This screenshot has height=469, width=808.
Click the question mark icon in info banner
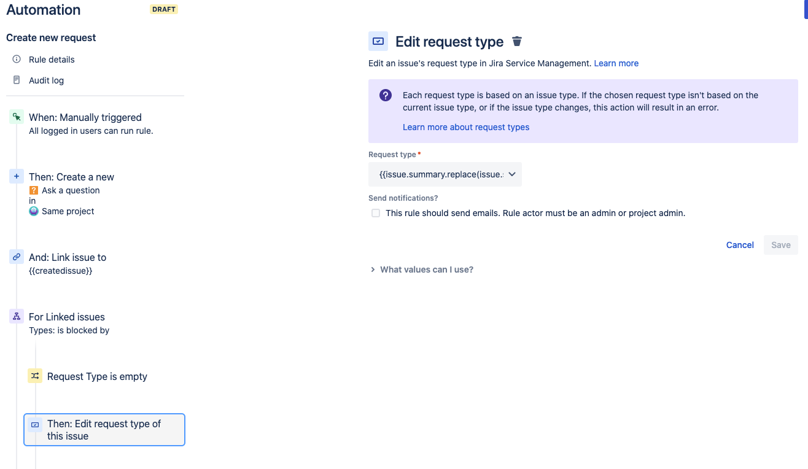click(x=385, y=95)
